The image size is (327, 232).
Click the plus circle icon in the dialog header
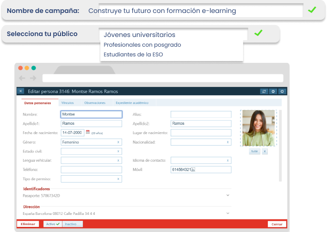click(x=282, y=92)
